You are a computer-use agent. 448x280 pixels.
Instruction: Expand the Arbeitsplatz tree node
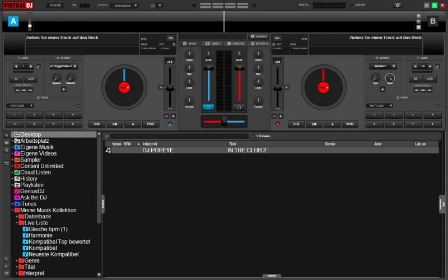point(12,141)
